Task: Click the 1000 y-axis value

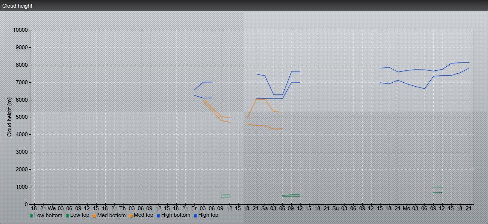Action: (x=22, y=187)
